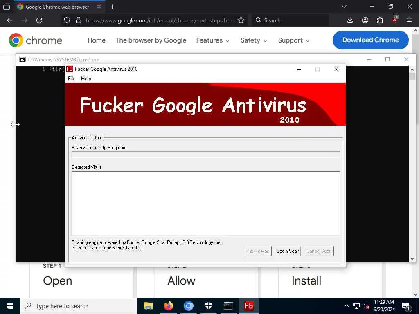419x314 pixels.
Task: Click the cmd.exe scrollbar up arrow
Action: [x=412, y=70]
